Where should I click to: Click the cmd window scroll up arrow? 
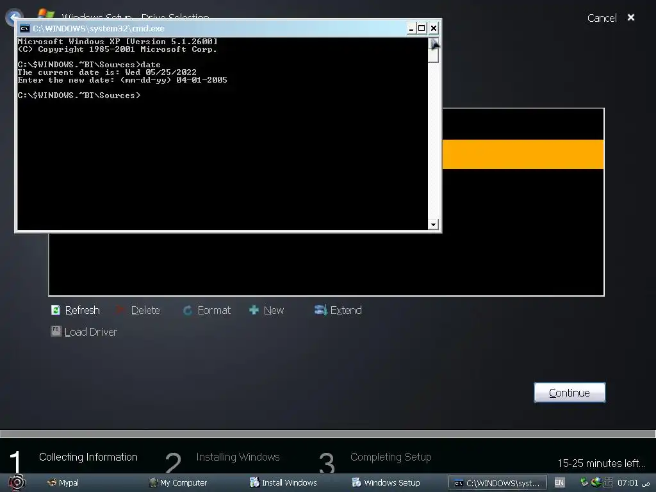point(434,44)
